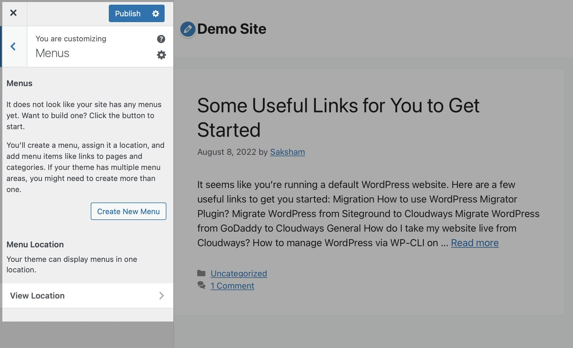The width and height of the screenshot is (573, 348).
Task: Click the help question mark icon
Action: (161, 39)
